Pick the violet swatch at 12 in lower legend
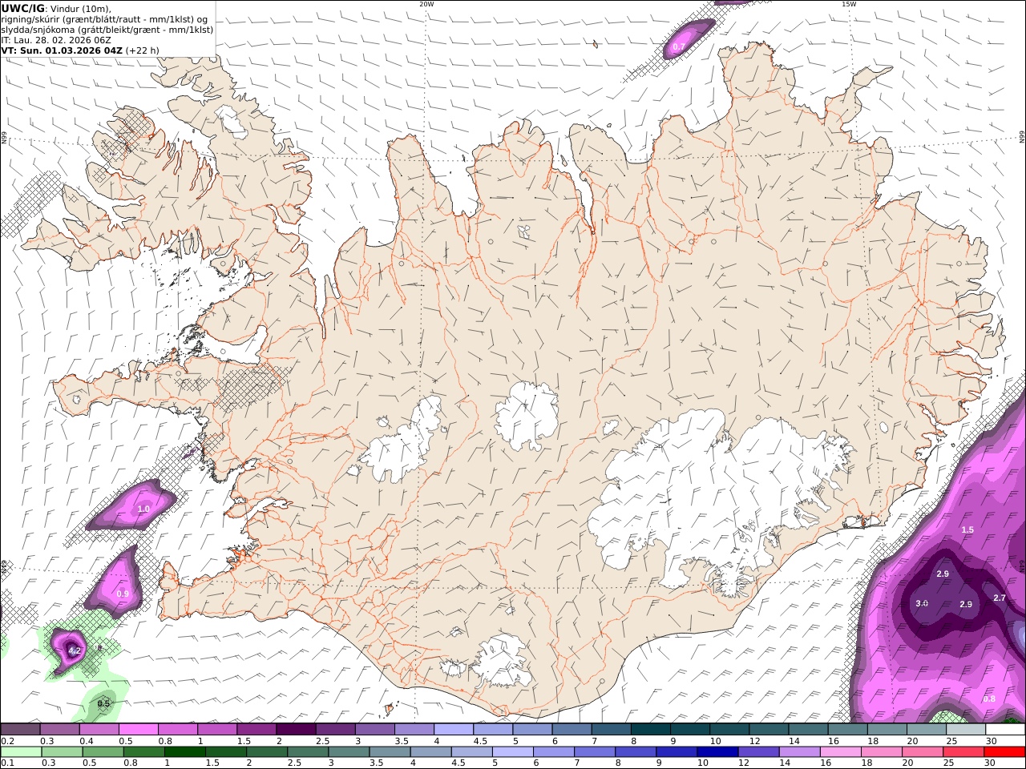The width and height of the screenshot is (1026, 769). click(x=758, y=751)
